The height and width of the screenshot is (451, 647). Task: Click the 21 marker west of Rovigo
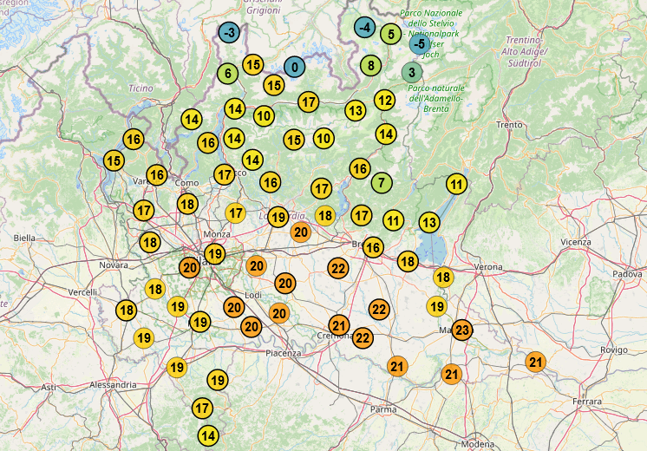click(536, 362)
